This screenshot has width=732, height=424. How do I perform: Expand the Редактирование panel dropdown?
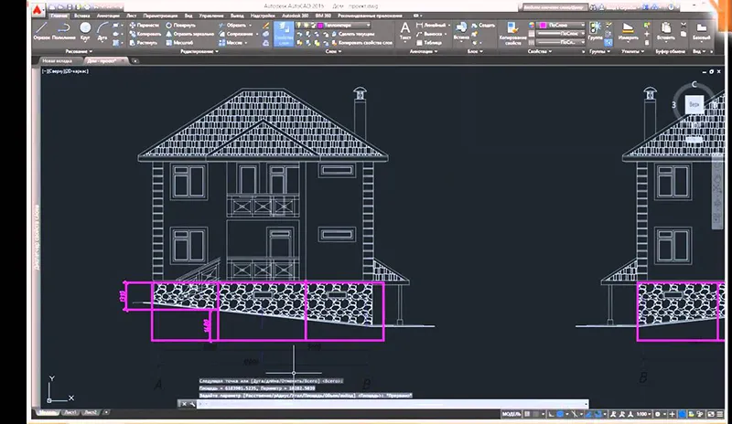coord(198,52)
